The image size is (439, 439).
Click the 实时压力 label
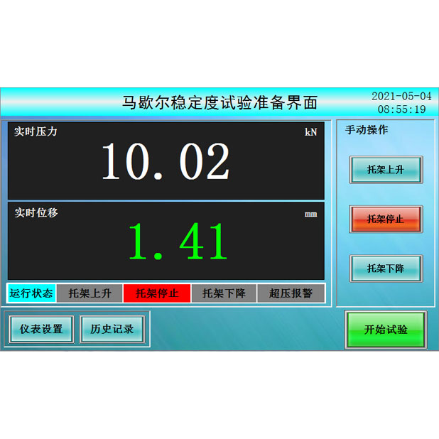(x=36, y=131)
